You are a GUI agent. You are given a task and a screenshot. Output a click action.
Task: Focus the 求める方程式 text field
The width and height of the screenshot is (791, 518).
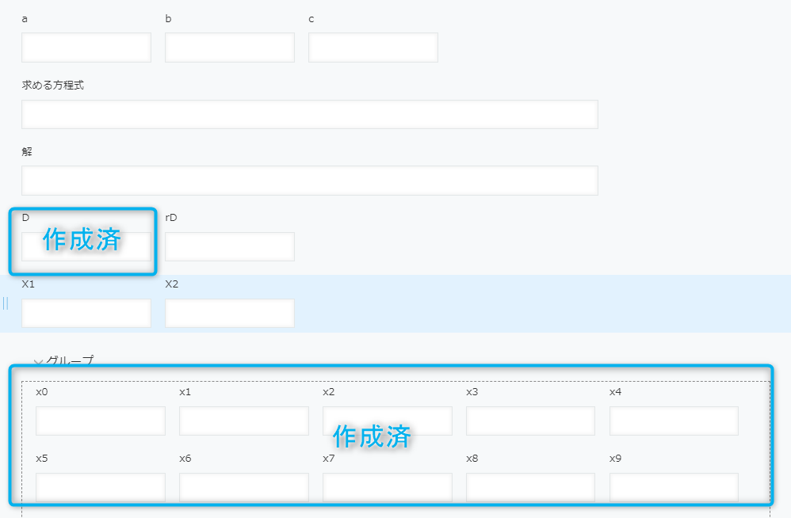coord(310,114)
